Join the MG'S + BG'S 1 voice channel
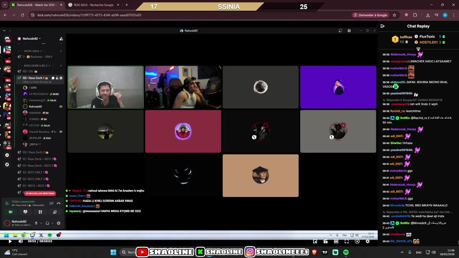The height and width of the screenshot is (258, 459). [40, 186]
